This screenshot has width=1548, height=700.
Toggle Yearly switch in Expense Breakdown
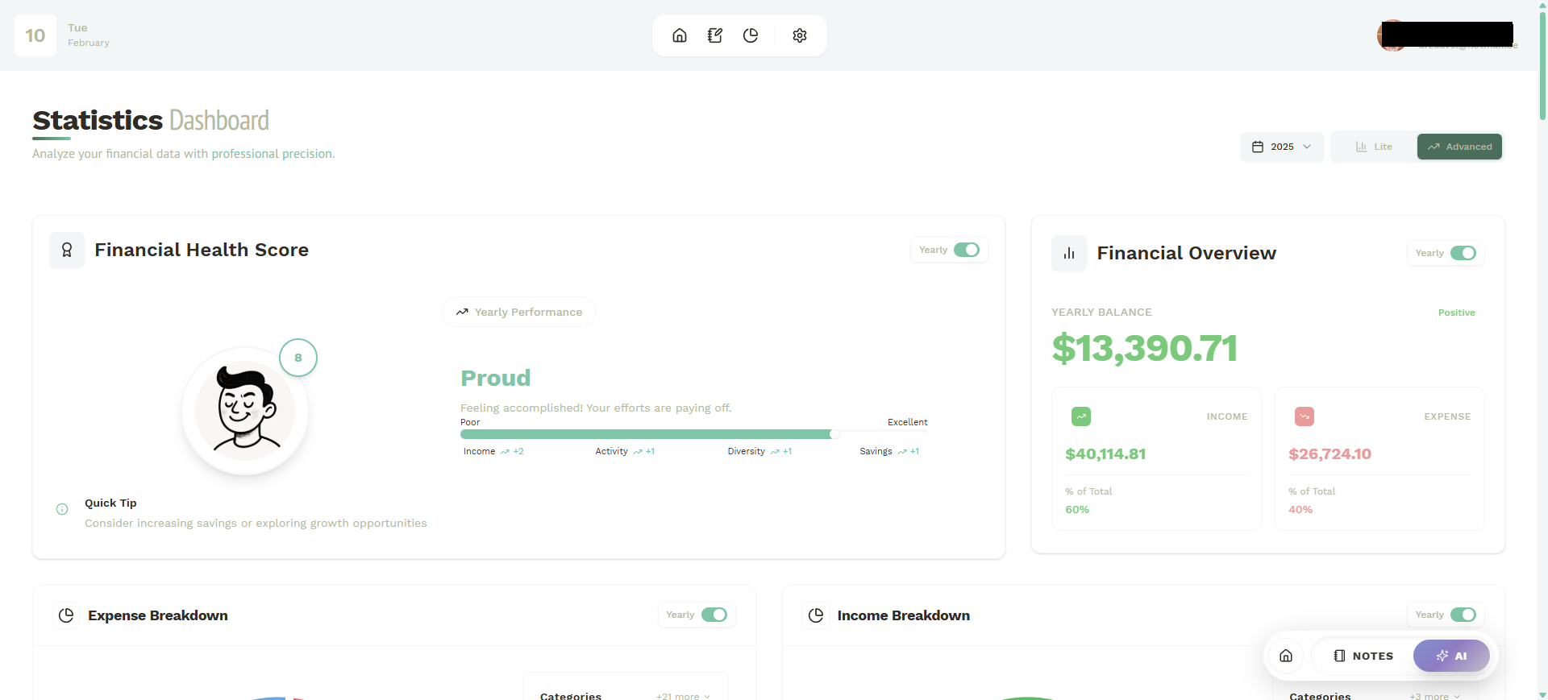(714, 615)
